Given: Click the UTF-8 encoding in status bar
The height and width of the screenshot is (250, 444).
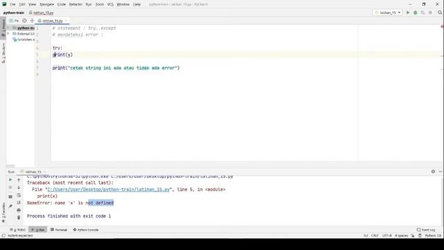Looking at the screenshot, I should tap(387, 235).
